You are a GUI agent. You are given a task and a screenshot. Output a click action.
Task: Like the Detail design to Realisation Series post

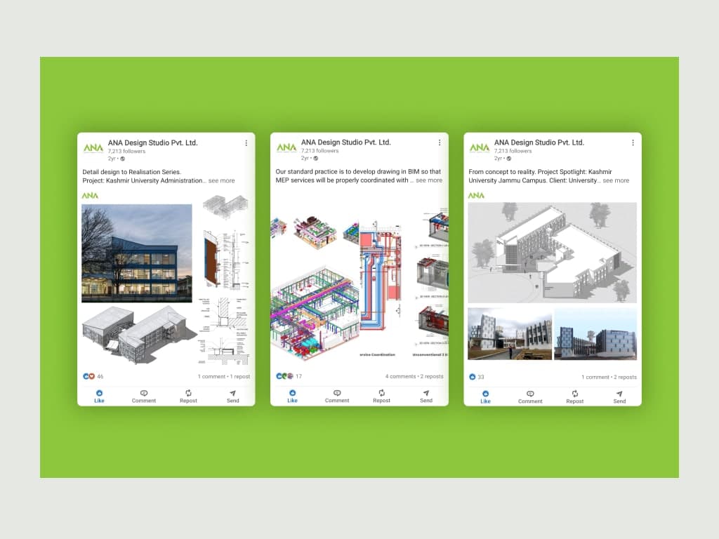tap(99, 396)
